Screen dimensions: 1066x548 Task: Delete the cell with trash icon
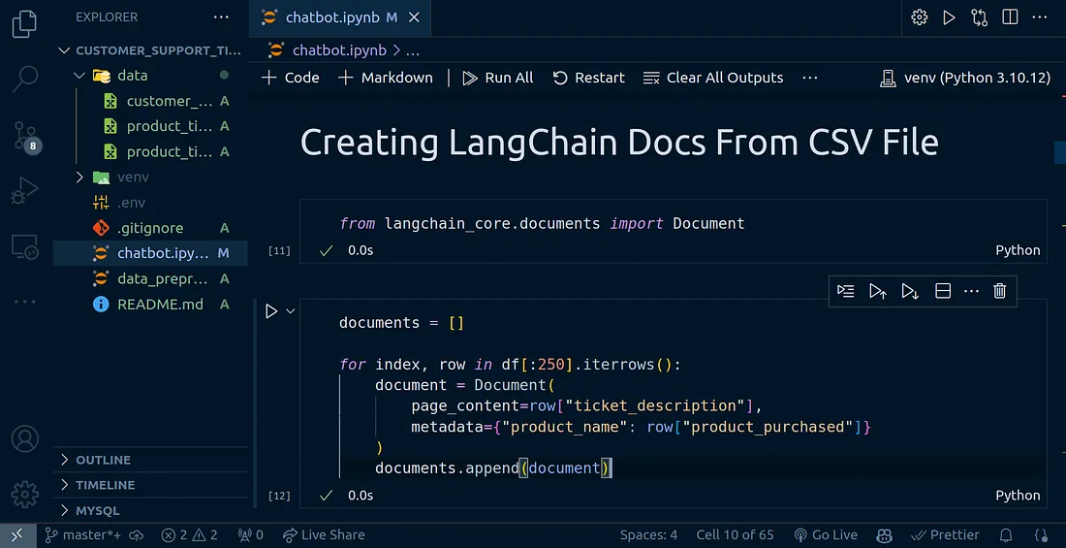(x=999, y=291)
